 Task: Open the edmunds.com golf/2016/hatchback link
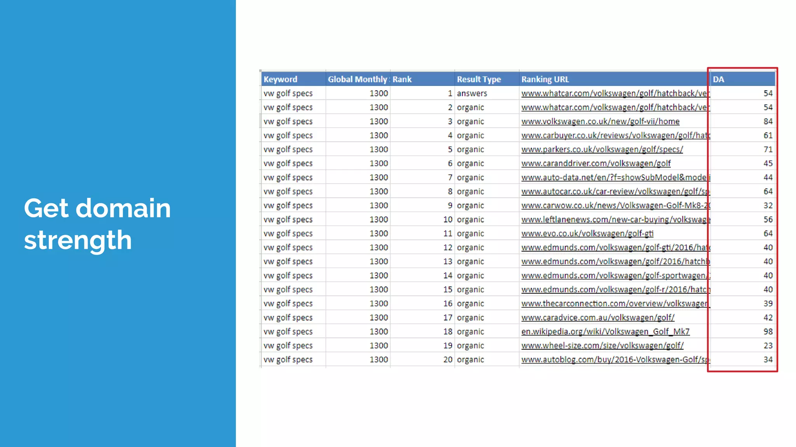tap(616, 262)
